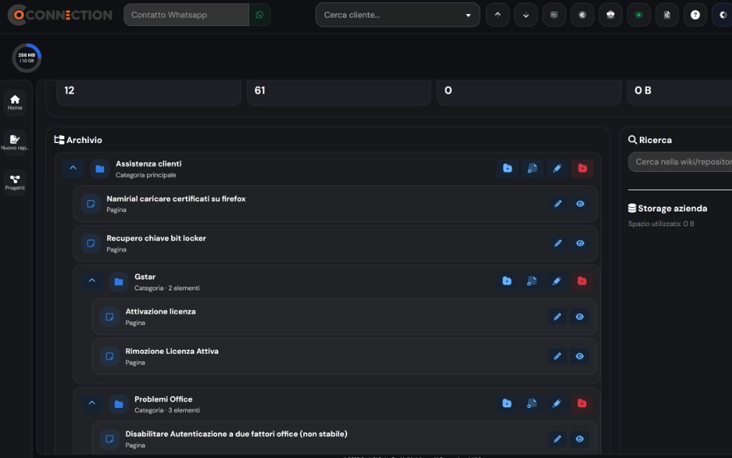Edit Recupero chiave bit locker page

(x=558, y=243)
